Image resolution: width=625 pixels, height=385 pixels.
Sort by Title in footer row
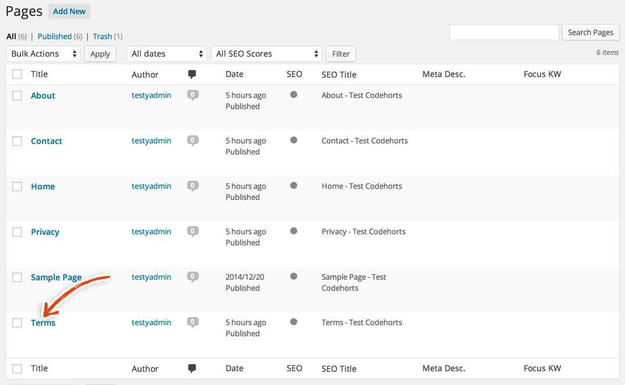coord(40,368)
